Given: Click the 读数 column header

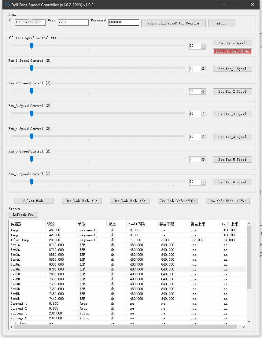Looking at the screenshot, I should (x=61, y=224).
